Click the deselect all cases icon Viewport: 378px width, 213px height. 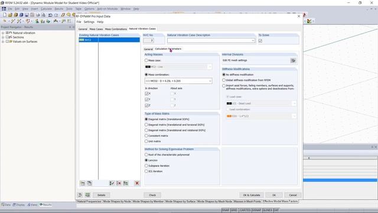[x=119, y=183]
